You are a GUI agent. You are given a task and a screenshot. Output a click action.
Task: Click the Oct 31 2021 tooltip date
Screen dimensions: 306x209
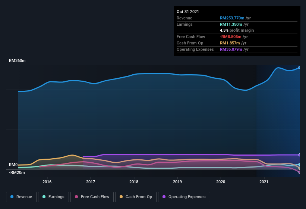(x=188, y=12)
